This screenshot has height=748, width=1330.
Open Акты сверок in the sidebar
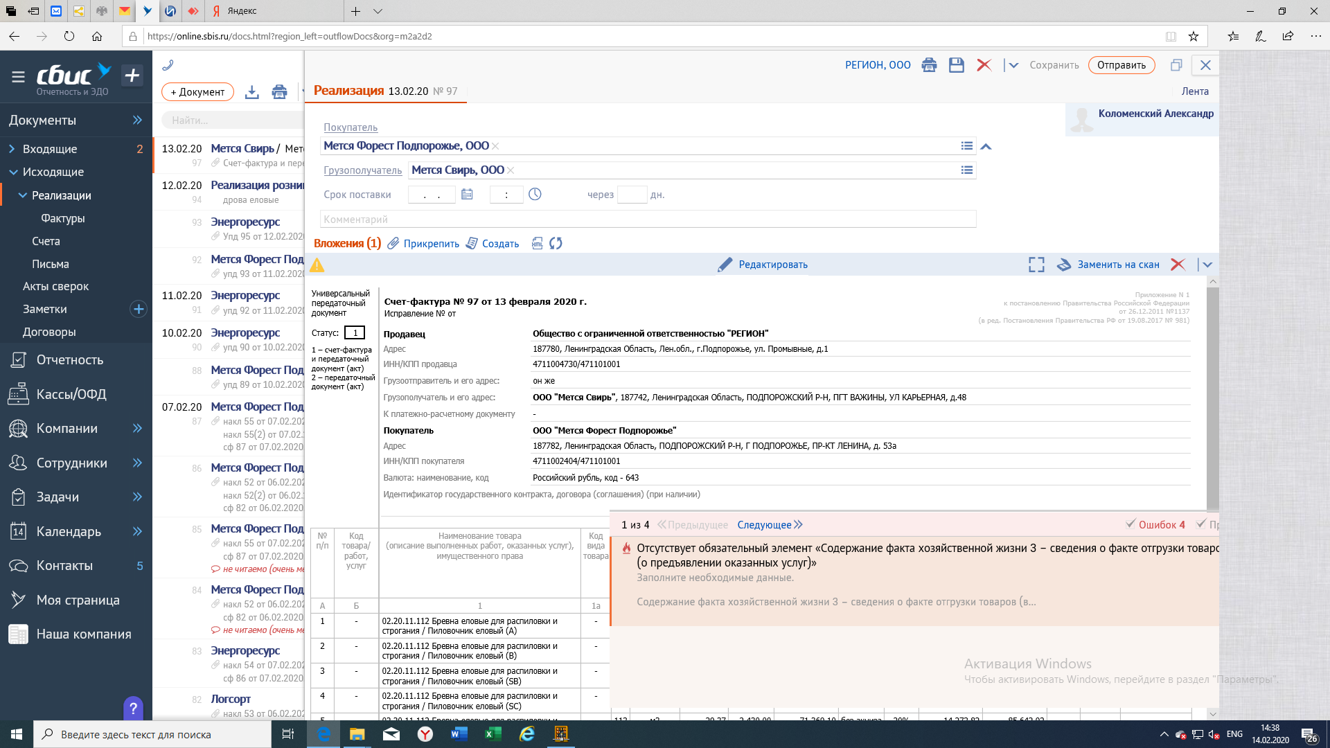coord(55,286)
